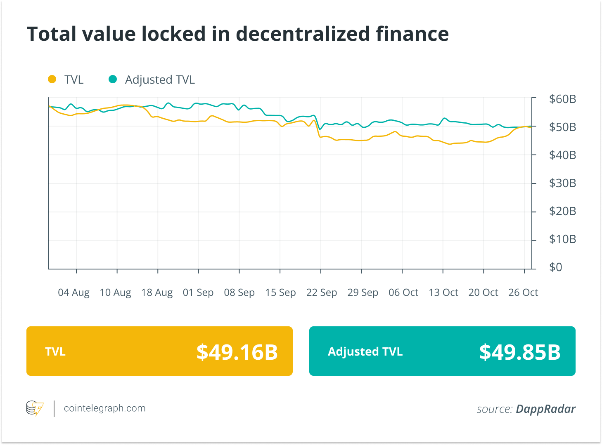Toggle the yellow TVL legend dot

pyautogui.click(x=52, y=79)
